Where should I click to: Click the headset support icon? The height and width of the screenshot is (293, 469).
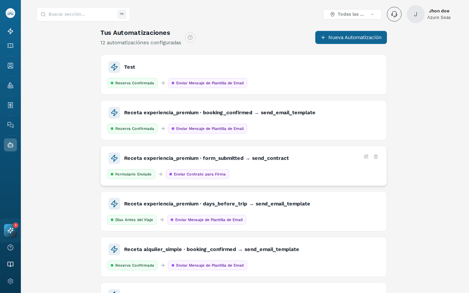tap(394, 14)
